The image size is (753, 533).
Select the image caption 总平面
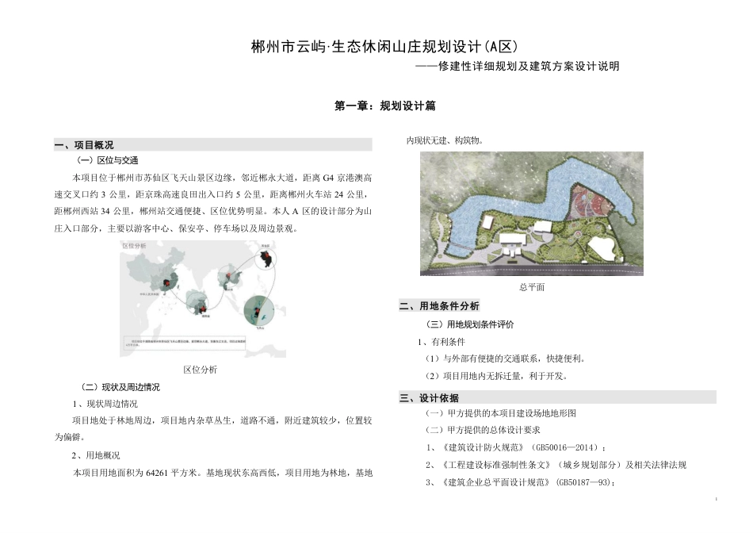tap(532, 287)
